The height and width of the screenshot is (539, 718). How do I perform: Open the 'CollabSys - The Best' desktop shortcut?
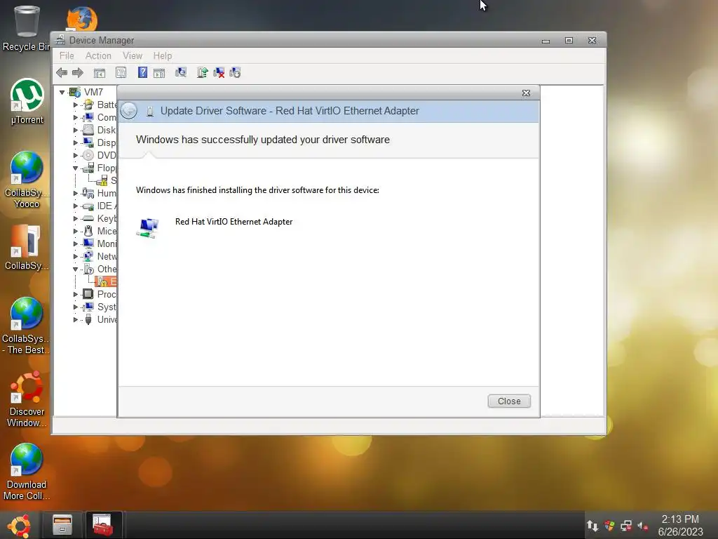coord(26,326)
